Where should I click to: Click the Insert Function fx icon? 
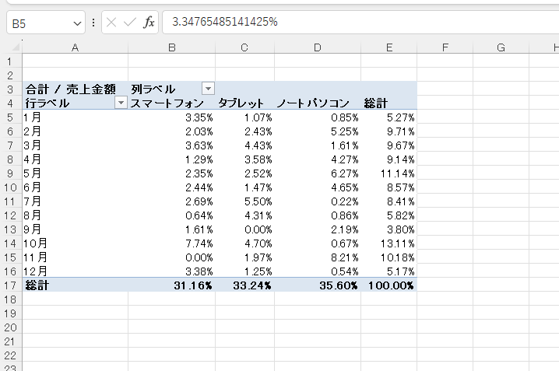(149, 23)
